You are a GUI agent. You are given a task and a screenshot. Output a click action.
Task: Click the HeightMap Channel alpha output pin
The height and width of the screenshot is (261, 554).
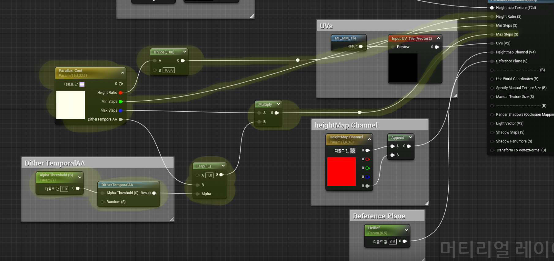point(368,186)
